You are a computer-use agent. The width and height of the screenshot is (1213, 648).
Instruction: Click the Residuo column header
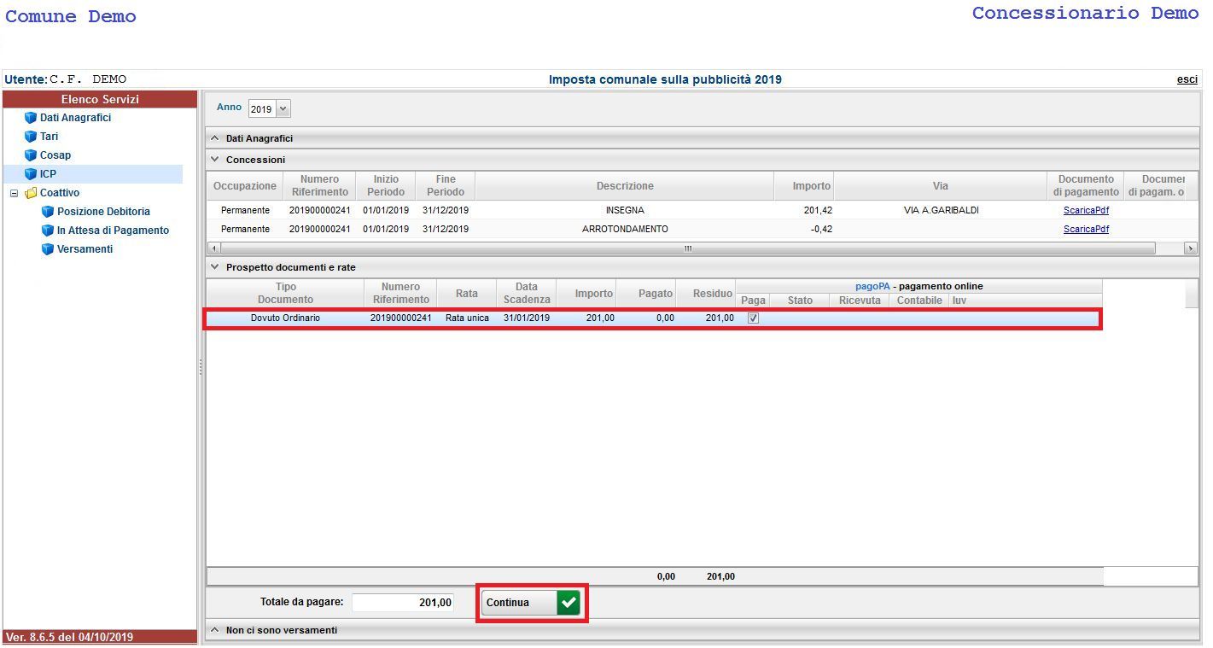706,294
